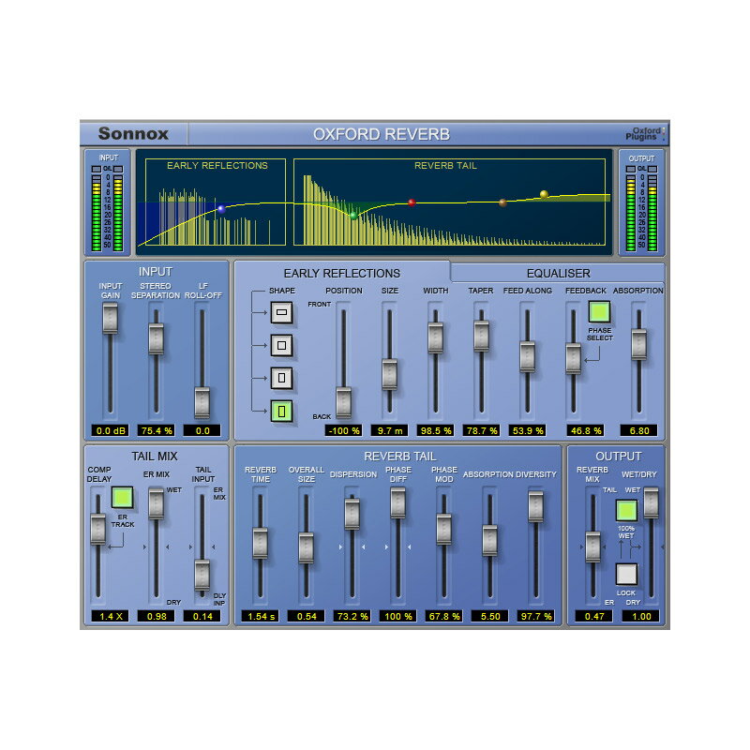Click the Position value field showing -100 %
The height and width of the screenshot is (750, 750).
tap(343, 430)
